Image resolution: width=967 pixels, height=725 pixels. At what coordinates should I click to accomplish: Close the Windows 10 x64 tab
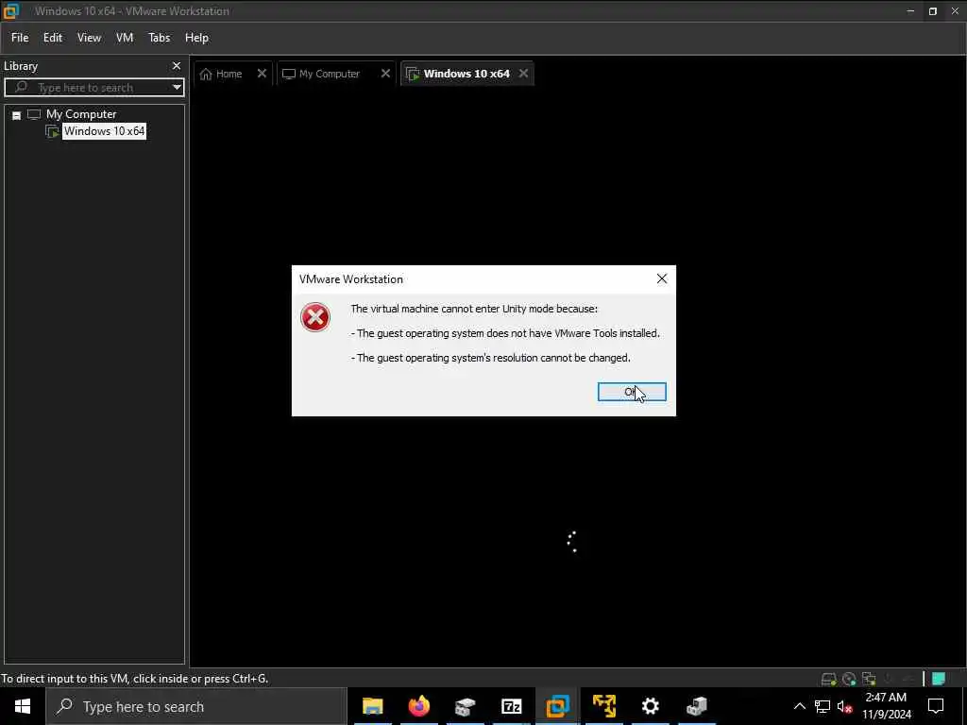tap(523, 74)
